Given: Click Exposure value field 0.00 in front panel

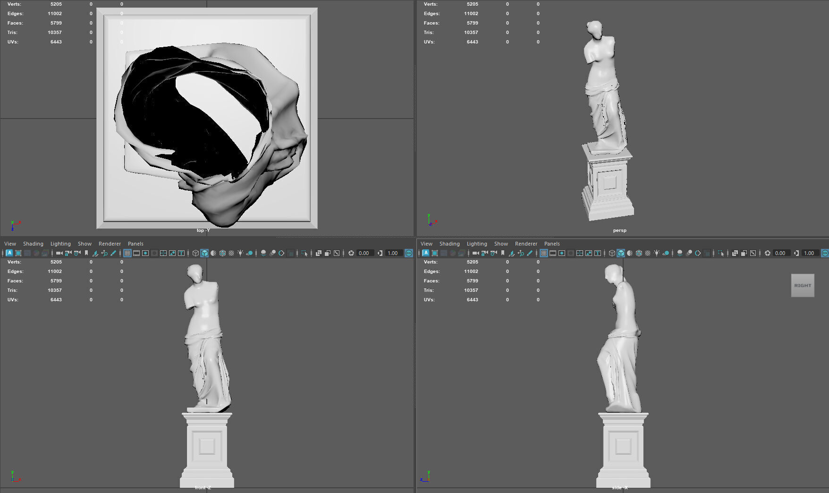Looking at the screenshot, I should click(x=365, y=253).
